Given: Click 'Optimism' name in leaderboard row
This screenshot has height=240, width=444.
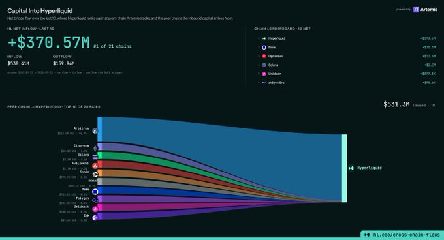Looking at the screenshot, I should point(276,56).
